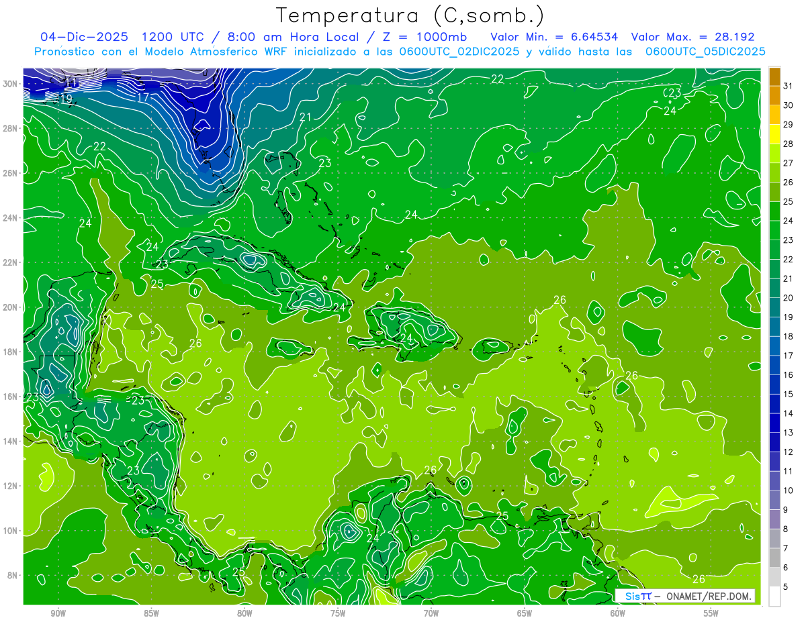This screenshot has height=622, width=806.
Task: Click the color legend label "25"
Action: click(789, 202)
